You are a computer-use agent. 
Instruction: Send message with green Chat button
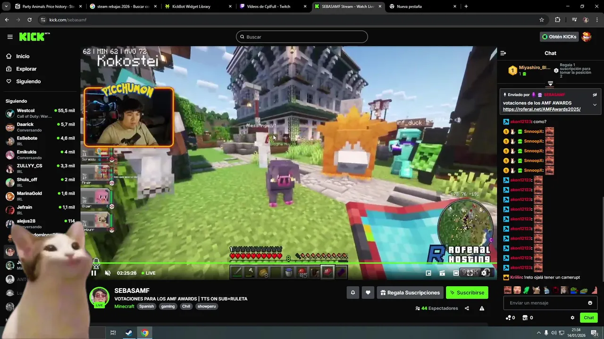coord(589,318)
